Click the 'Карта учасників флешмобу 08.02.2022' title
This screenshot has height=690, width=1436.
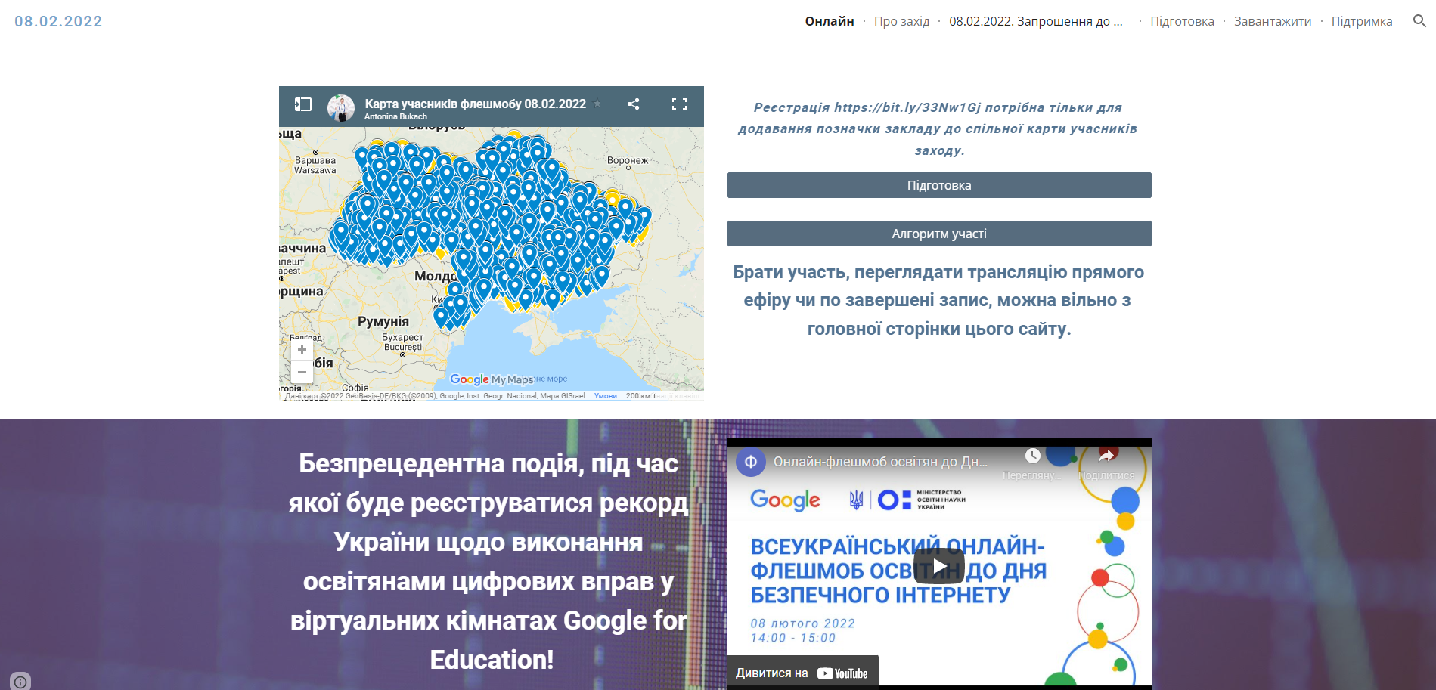click(x=475, y=104)
